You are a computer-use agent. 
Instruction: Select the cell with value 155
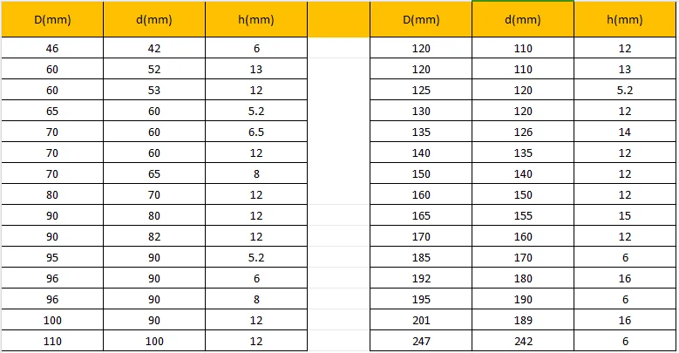(x=523, y=215)
